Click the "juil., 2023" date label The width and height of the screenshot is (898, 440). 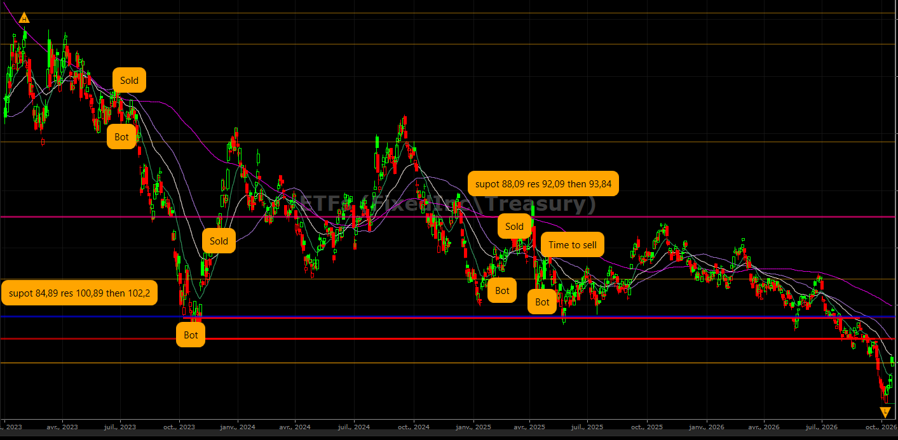tap(120, 427)
